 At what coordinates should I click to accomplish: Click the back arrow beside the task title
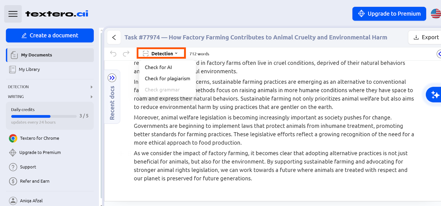tap(114, 37)
